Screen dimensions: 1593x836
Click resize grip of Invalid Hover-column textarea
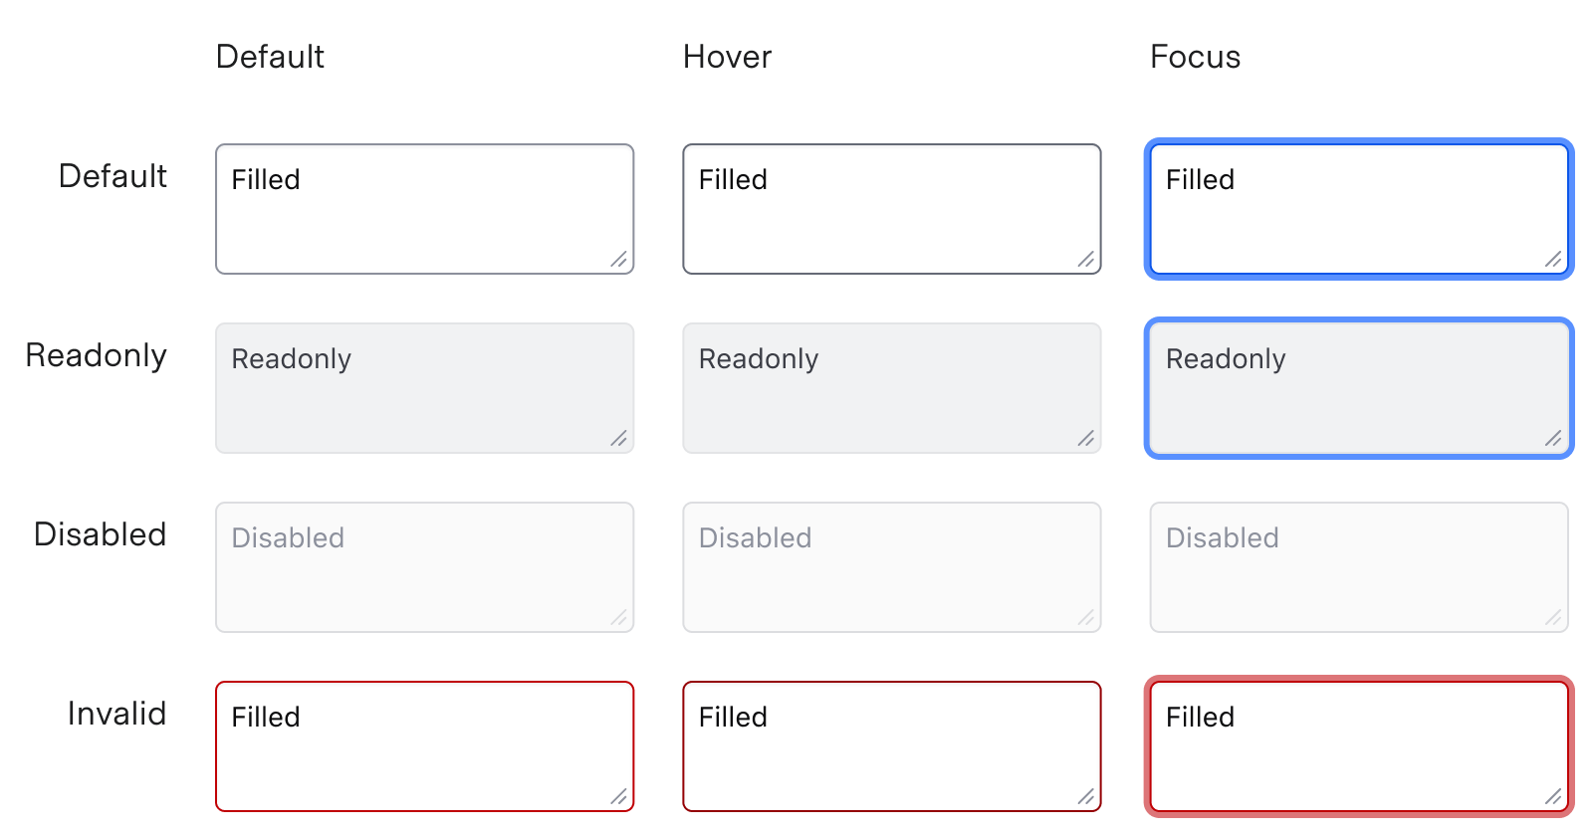pyautogui.click(x=1086, y=797)
